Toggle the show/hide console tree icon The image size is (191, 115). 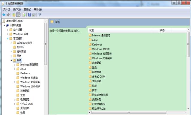point(18,15)
